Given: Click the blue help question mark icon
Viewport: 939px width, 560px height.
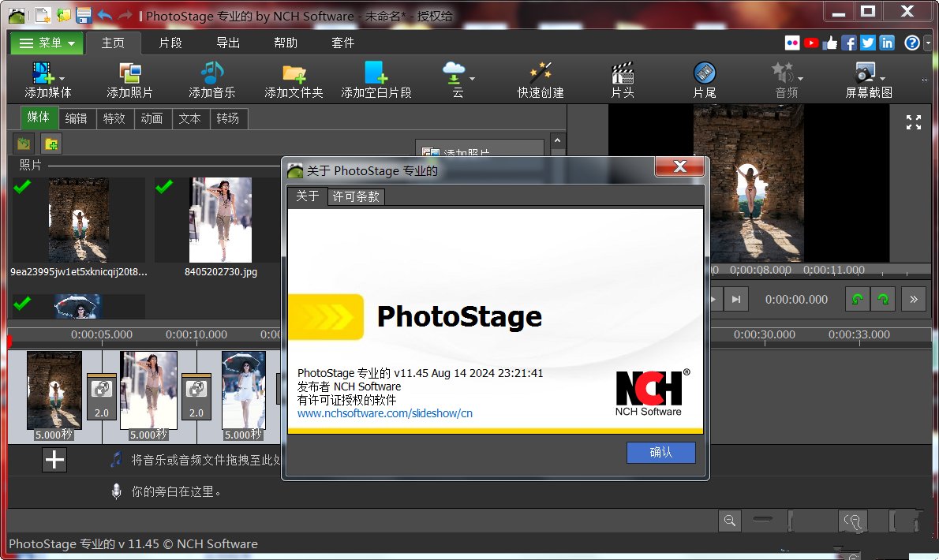Looking at the screenshot, I should [912, 43].
